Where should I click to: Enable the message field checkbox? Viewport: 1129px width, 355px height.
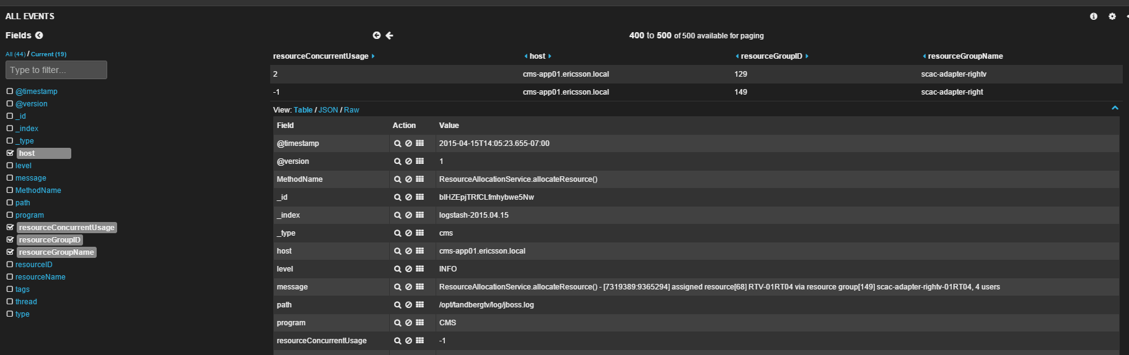coord(10,178)
